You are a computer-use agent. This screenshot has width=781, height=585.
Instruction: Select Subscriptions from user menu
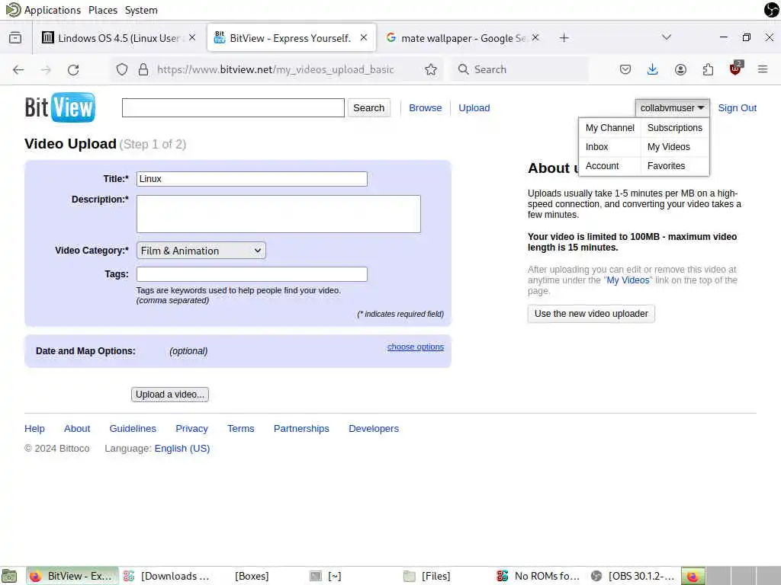click(674, 128)
